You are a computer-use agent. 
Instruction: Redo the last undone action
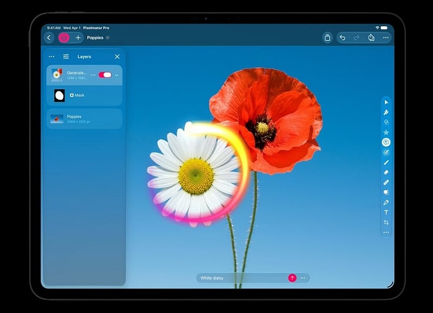tap(357, 37)
